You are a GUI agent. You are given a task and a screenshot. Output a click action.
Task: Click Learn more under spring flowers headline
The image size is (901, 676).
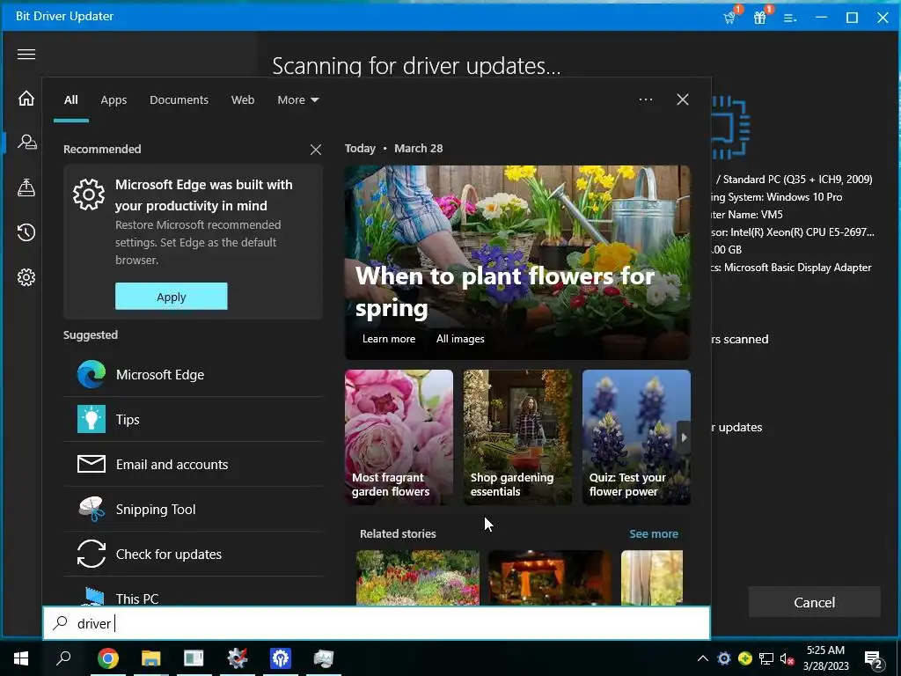tap(388, 339)
